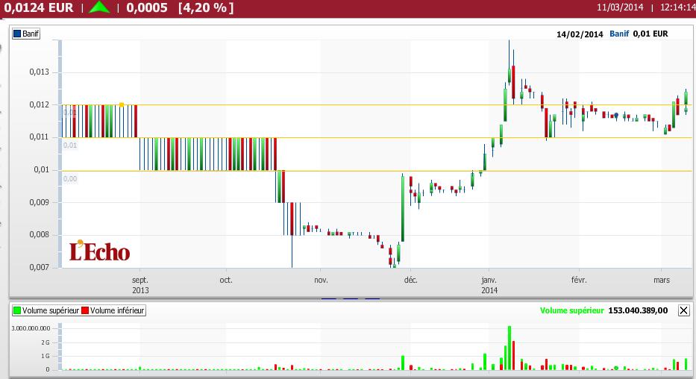
Task: Click the green marker in the volume chart
Action: tap(616, 368)
